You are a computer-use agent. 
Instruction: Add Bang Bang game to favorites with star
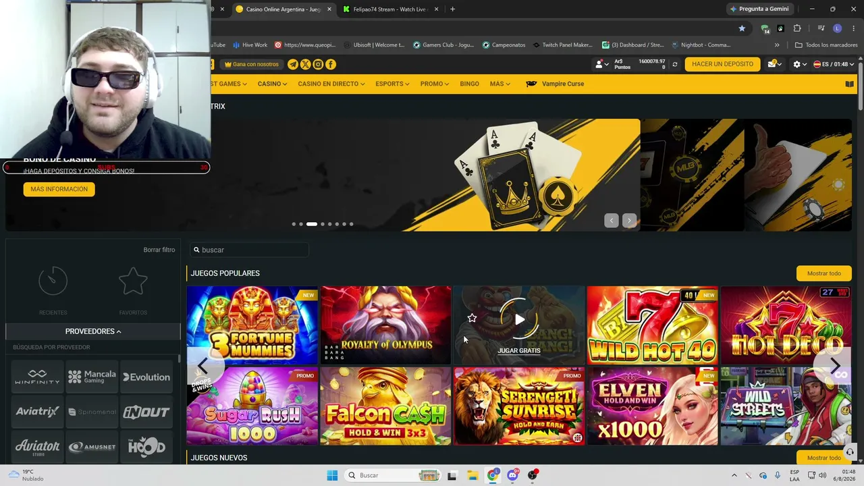(x=472, y=318)
